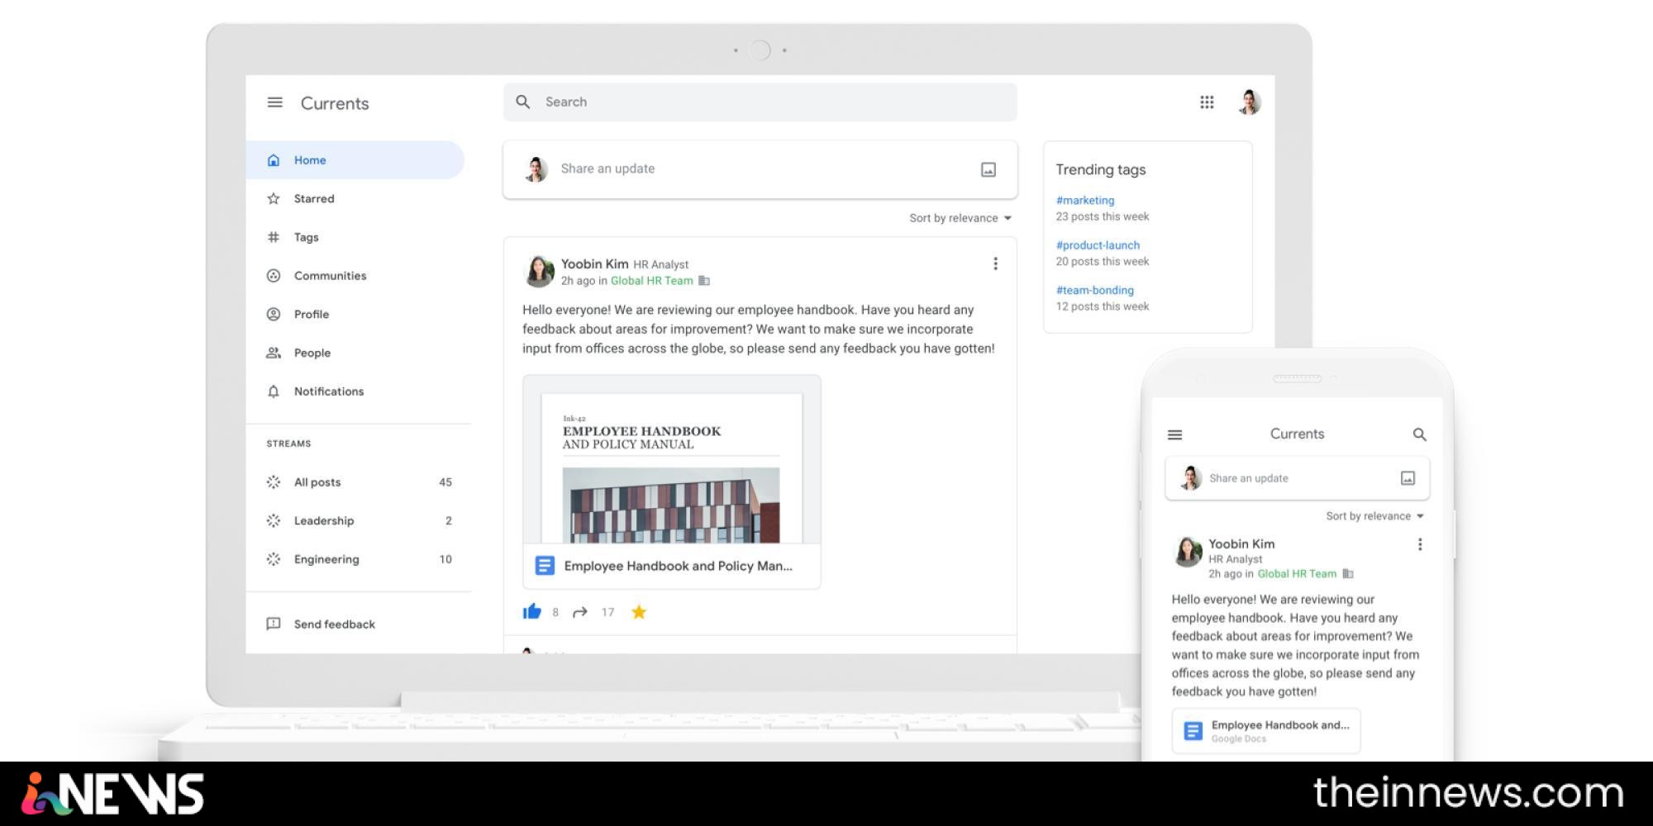Tap the image icon in phone share box
The image size is (1653, 826).
click(x=1408, y=478)
